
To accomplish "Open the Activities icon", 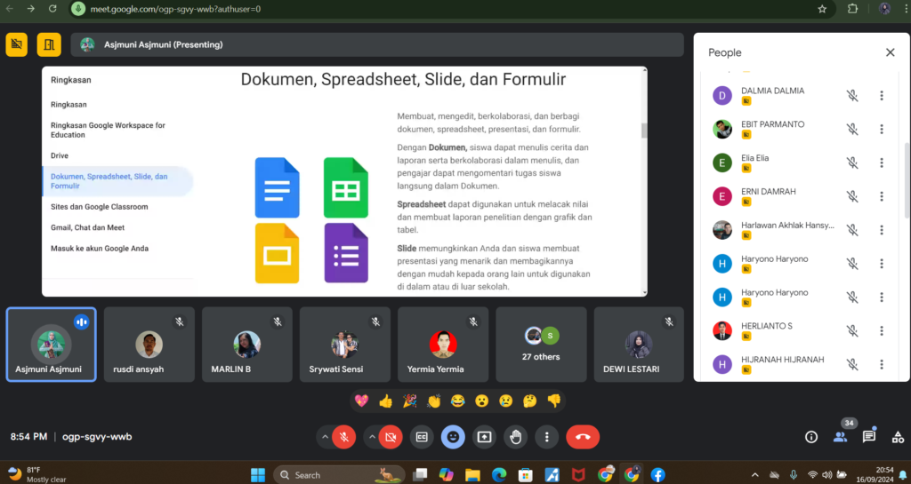I will [x=898, y=437].
